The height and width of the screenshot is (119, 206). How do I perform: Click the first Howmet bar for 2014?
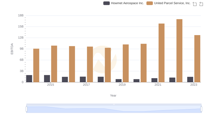[29, 79]
